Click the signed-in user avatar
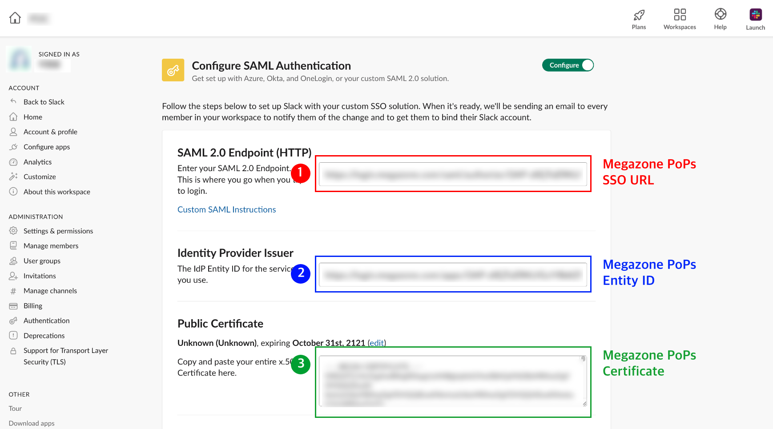The height and width of the screenshot is (429, 773). click(20, 59)
